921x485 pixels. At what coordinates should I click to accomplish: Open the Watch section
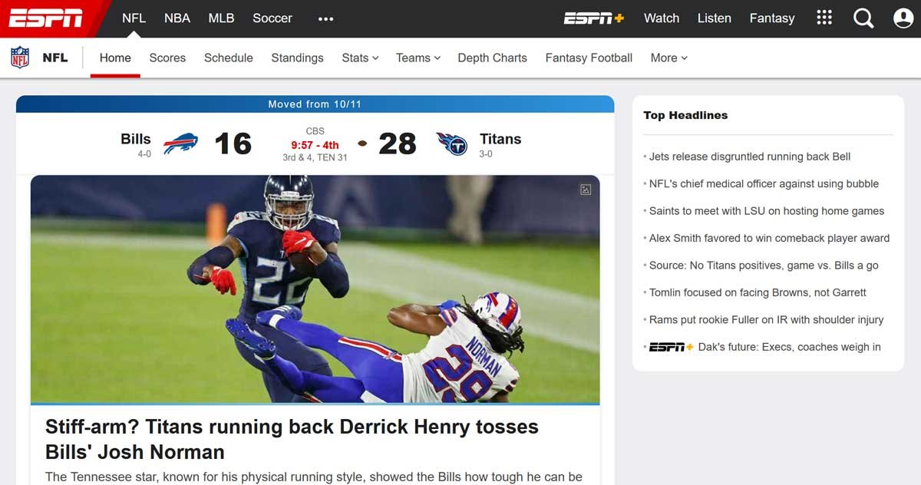pos(662,18)
